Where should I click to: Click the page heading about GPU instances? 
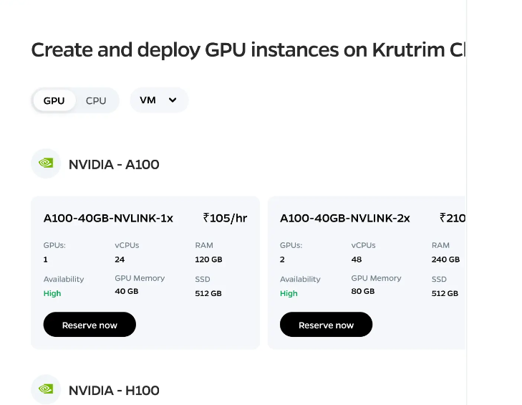point(248,49)
